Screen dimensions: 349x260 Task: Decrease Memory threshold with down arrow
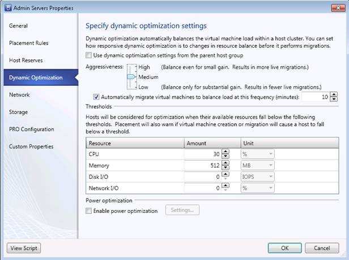pos(225,167)
